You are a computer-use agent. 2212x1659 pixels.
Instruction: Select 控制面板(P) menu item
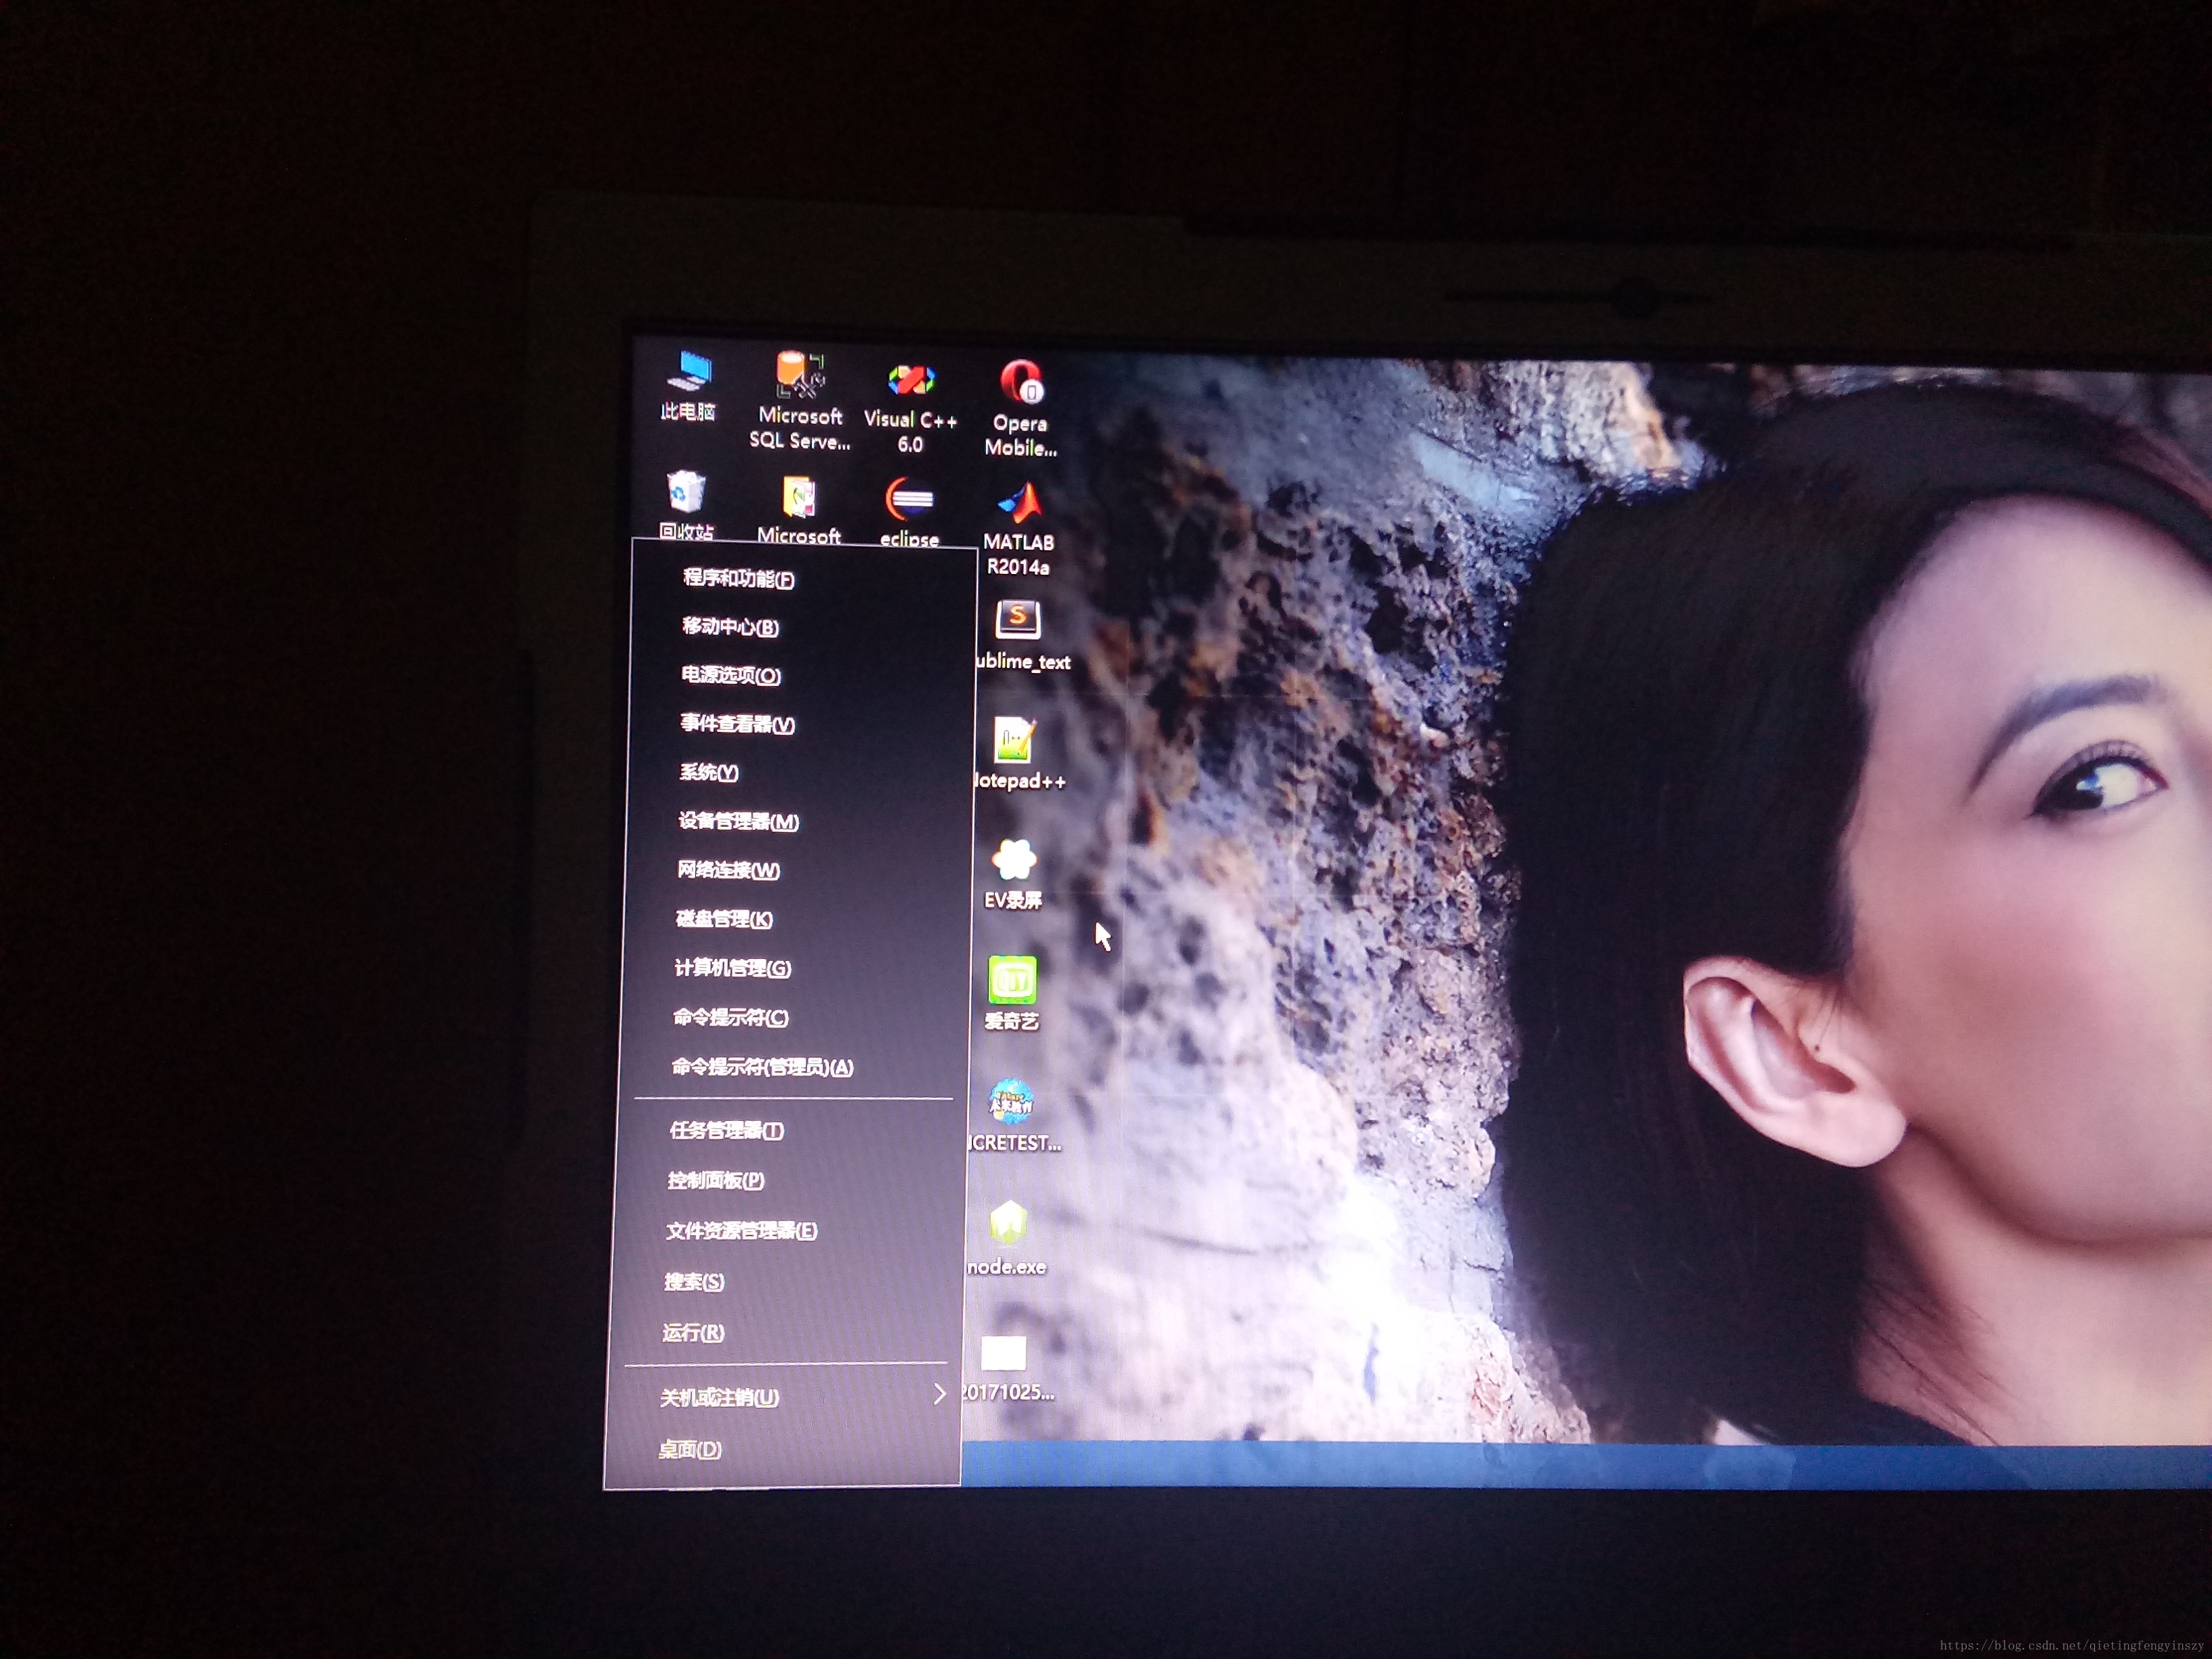click(x=716, y=1181)
